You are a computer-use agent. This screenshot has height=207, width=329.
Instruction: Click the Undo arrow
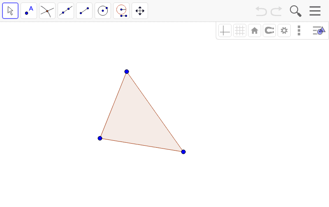point(261,11)
